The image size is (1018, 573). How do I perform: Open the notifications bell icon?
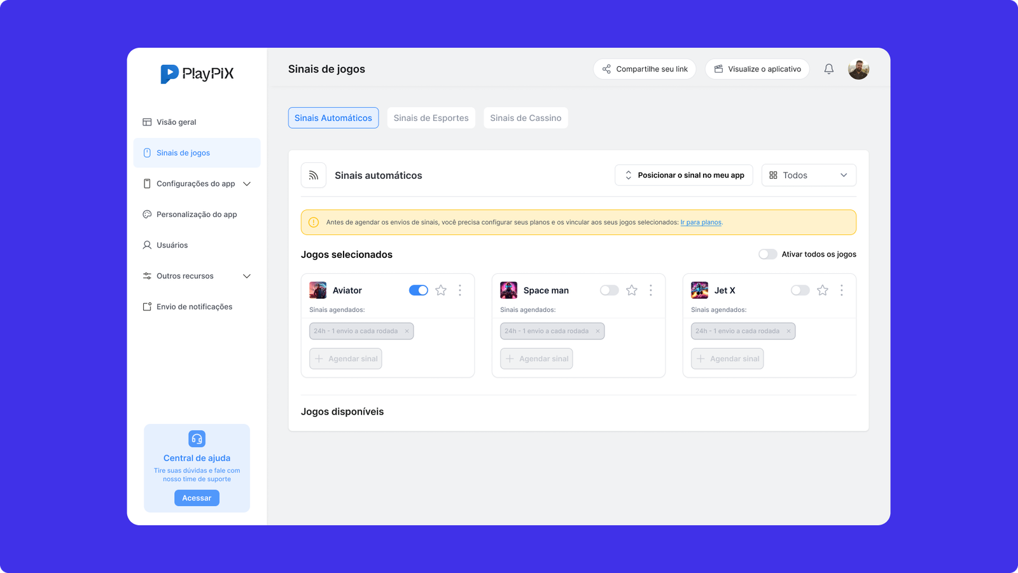tap(828, 69)
